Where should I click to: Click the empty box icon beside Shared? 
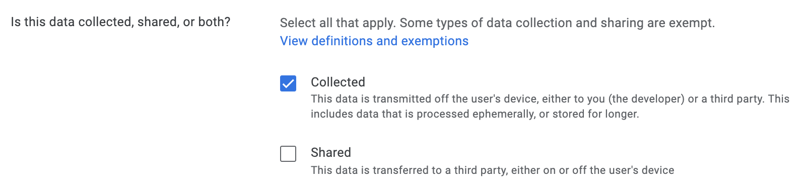tap(288, 153)
